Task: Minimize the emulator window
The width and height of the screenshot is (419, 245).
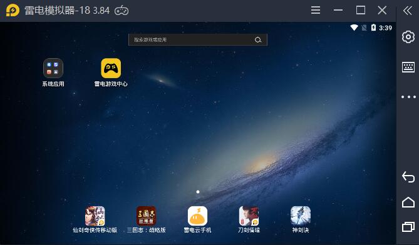Action: (338, 11)
